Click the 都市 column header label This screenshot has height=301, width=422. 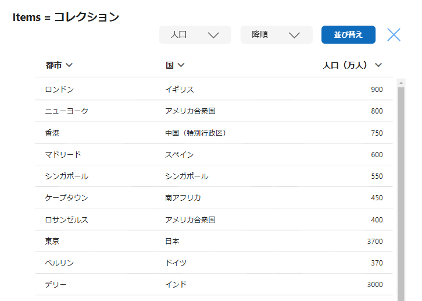[53, 65]
